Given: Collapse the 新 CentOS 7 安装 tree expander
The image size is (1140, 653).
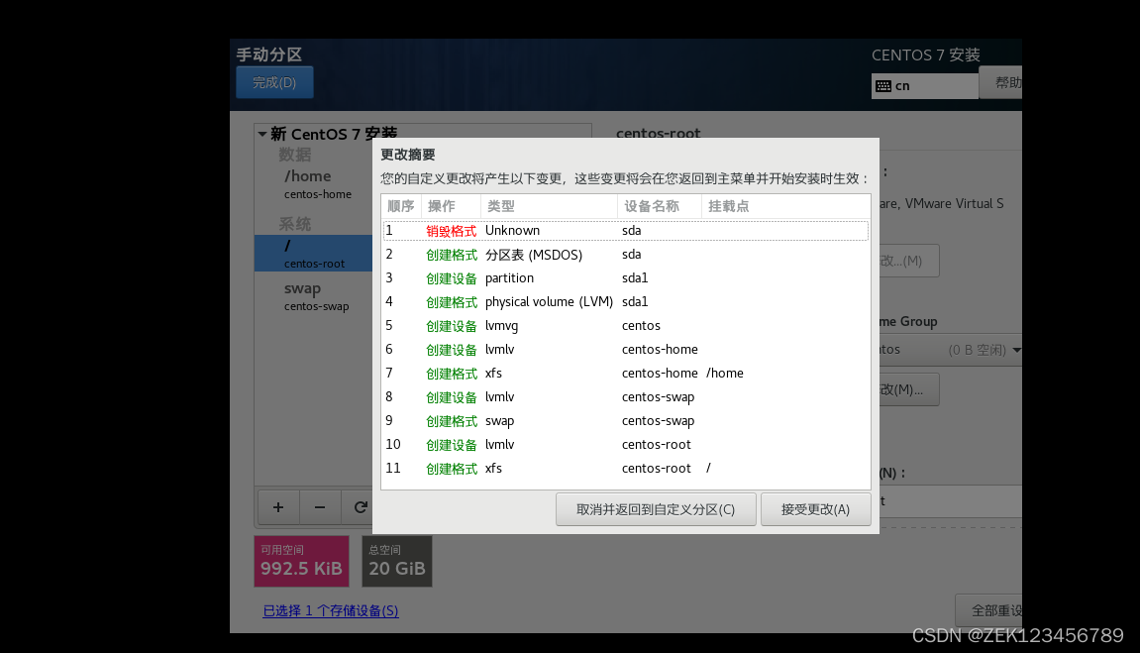Looking at the screenshot, I should pos(261,134).
